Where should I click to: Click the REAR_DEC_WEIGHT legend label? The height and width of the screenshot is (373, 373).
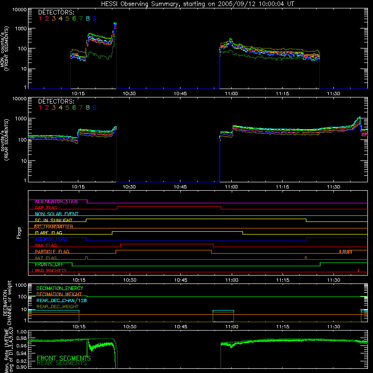[x=57, y=307]
